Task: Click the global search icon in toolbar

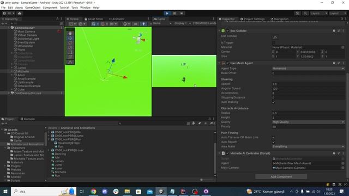Action: pyautogui.click(x=305, y=13)
